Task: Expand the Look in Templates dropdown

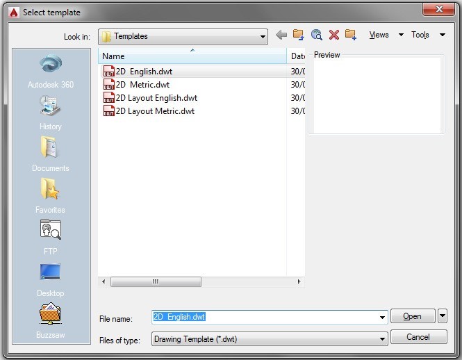Action: [261, 37]
